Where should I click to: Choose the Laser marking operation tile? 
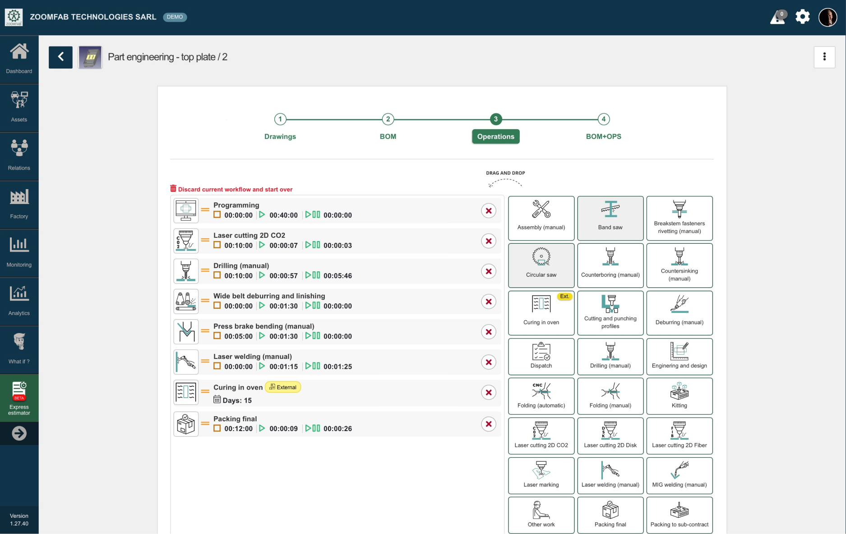pos(541,475)
